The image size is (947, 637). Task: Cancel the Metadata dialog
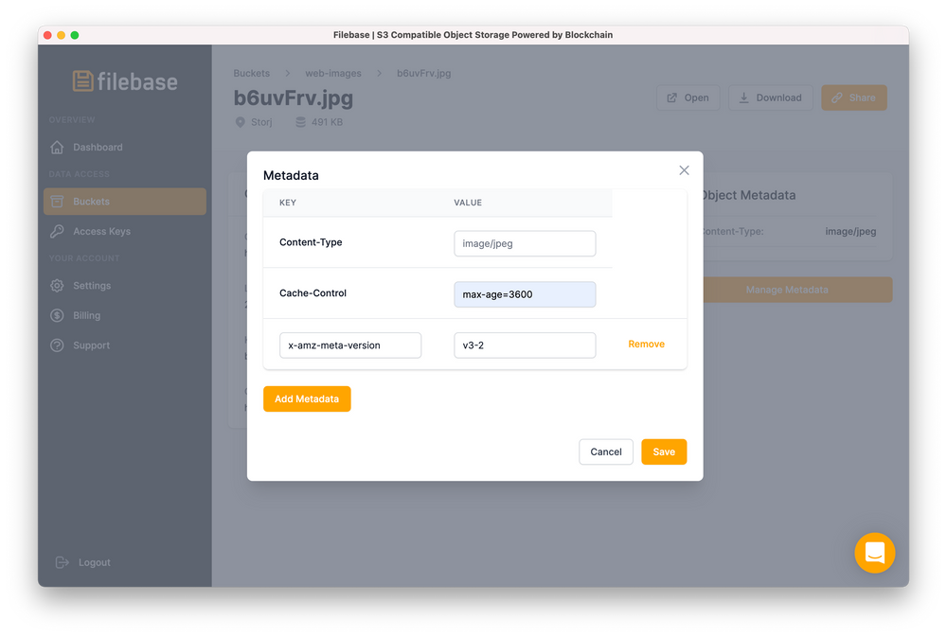coord(606,451)
